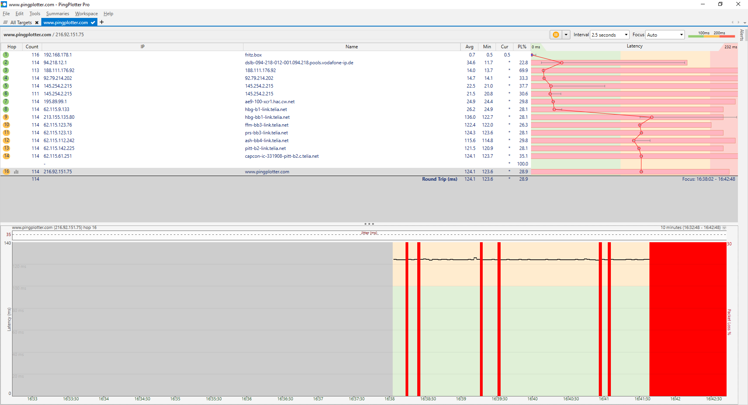Click the hop 16 timeline graph title
The width and height of the screenshot is (748, 405).
point(54,227)
